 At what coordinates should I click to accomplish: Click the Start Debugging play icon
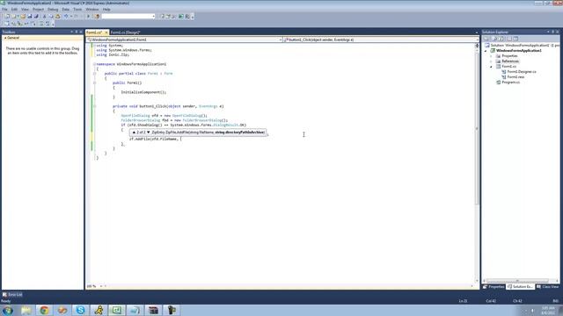click(x=88, y=16)
